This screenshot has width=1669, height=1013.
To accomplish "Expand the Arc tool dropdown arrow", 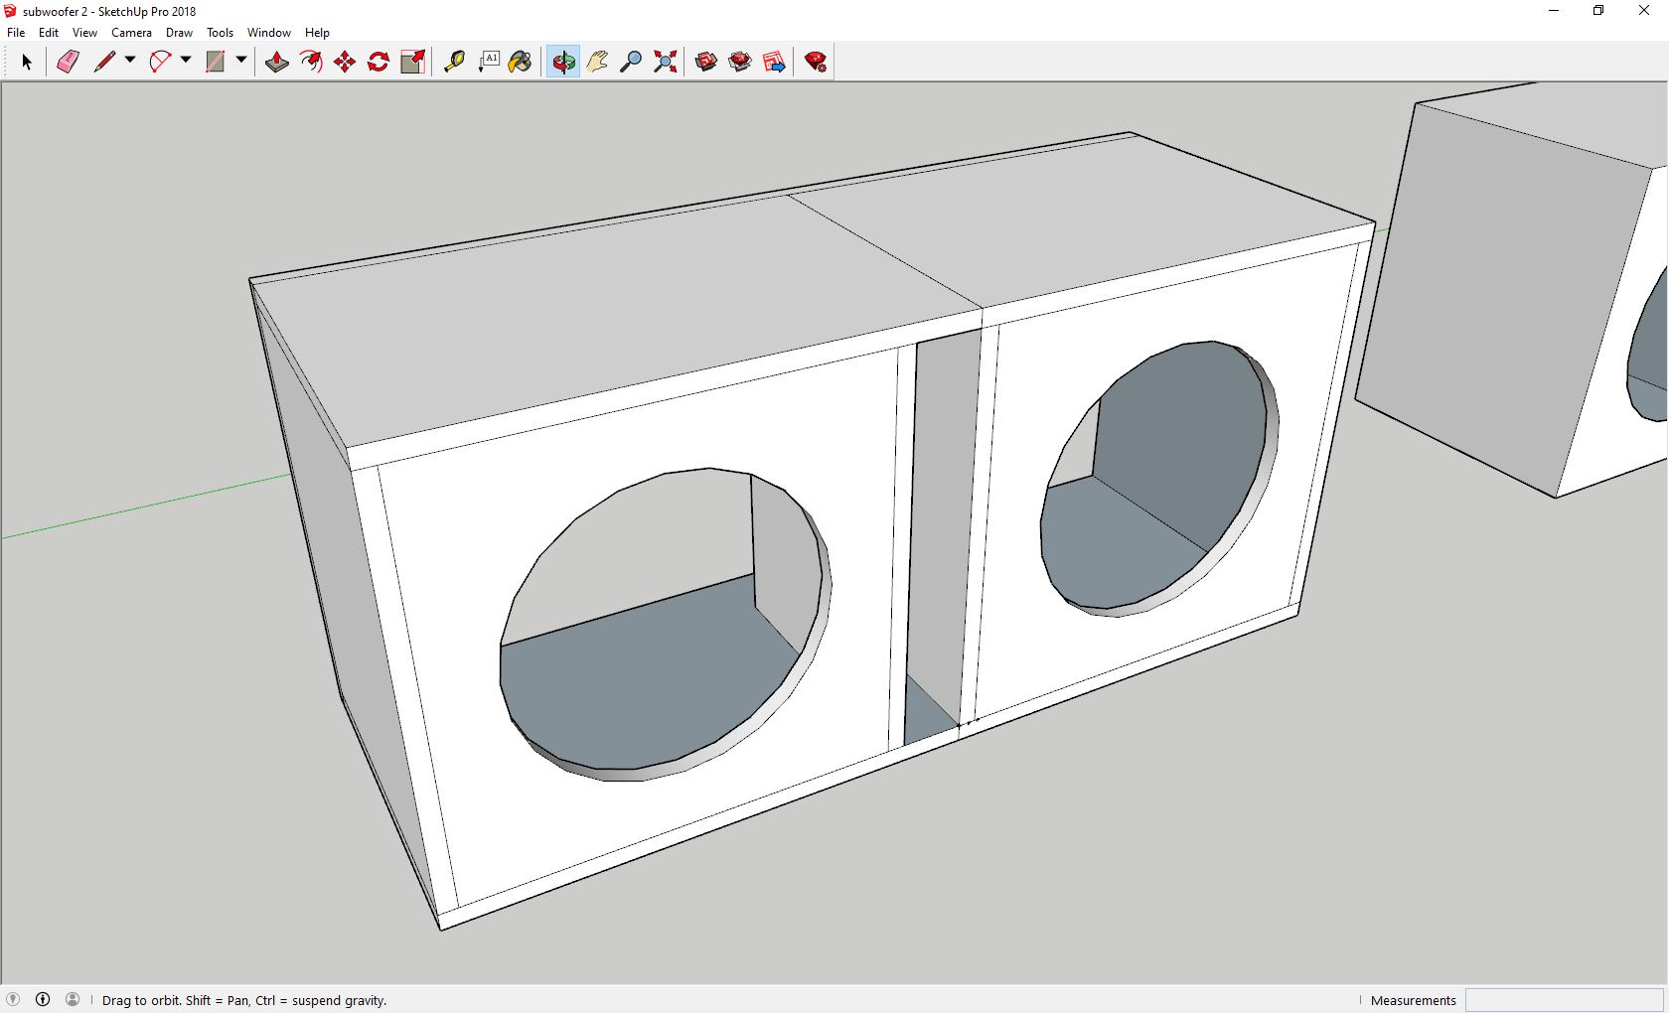I will click(x=186, y=61).
